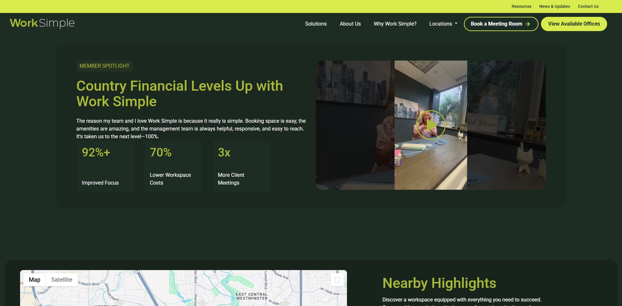Click East Central Westminster map label
622x306 pixels.
[x=252, y=296]
